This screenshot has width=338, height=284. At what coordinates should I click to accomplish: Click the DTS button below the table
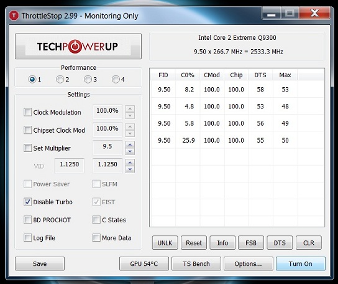click(x=280, y=243)
